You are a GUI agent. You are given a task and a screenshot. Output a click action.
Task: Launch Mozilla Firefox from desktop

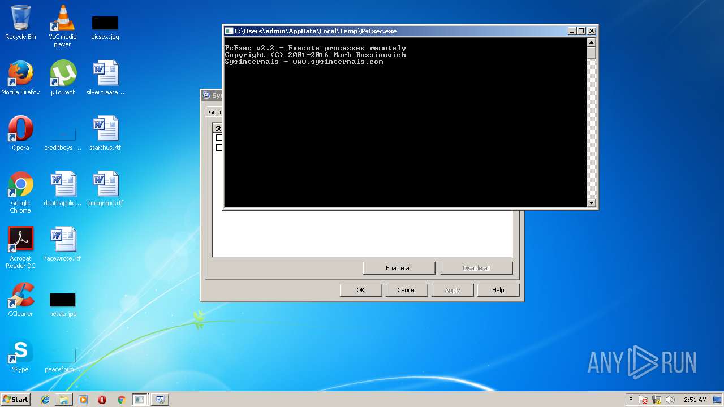click(x=20, y=78)
